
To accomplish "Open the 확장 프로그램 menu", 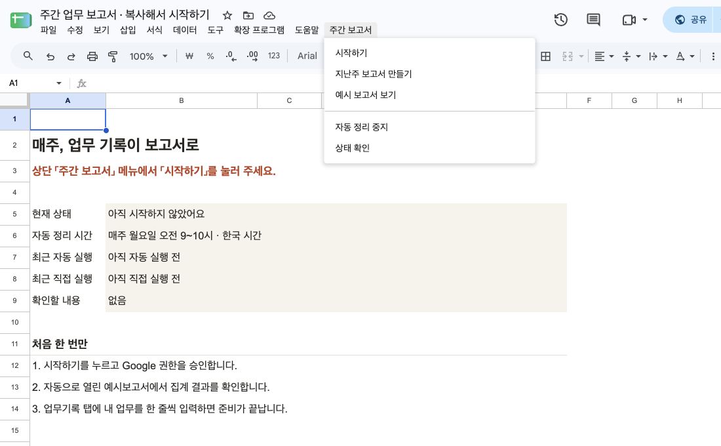I will [x=259, y=30].
